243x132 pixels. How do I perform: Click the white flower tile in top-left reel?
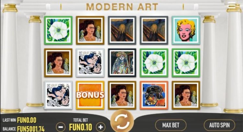pos(58,30)
